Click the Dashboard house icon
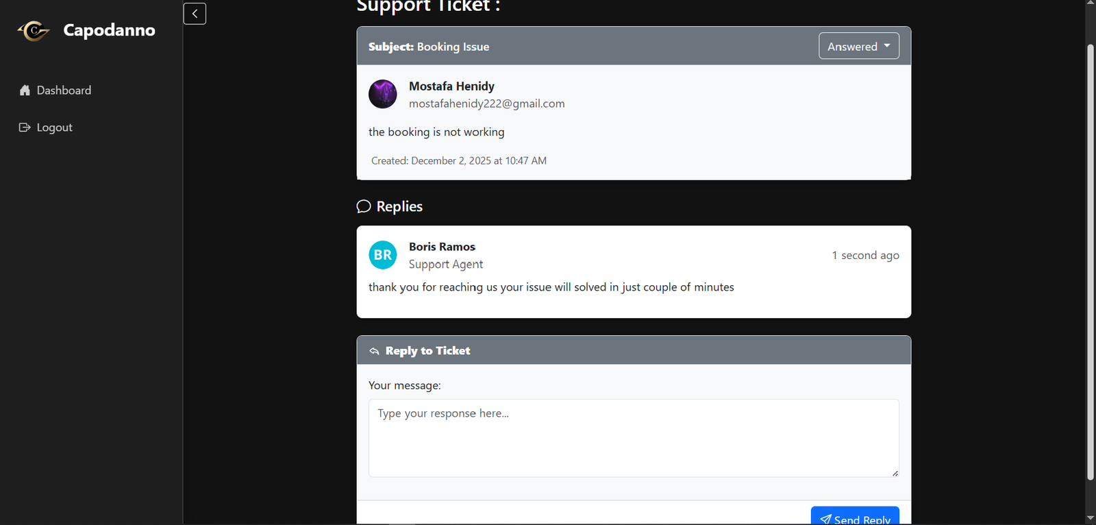The width and height of the screenshot is (1096, 525). 25,90
